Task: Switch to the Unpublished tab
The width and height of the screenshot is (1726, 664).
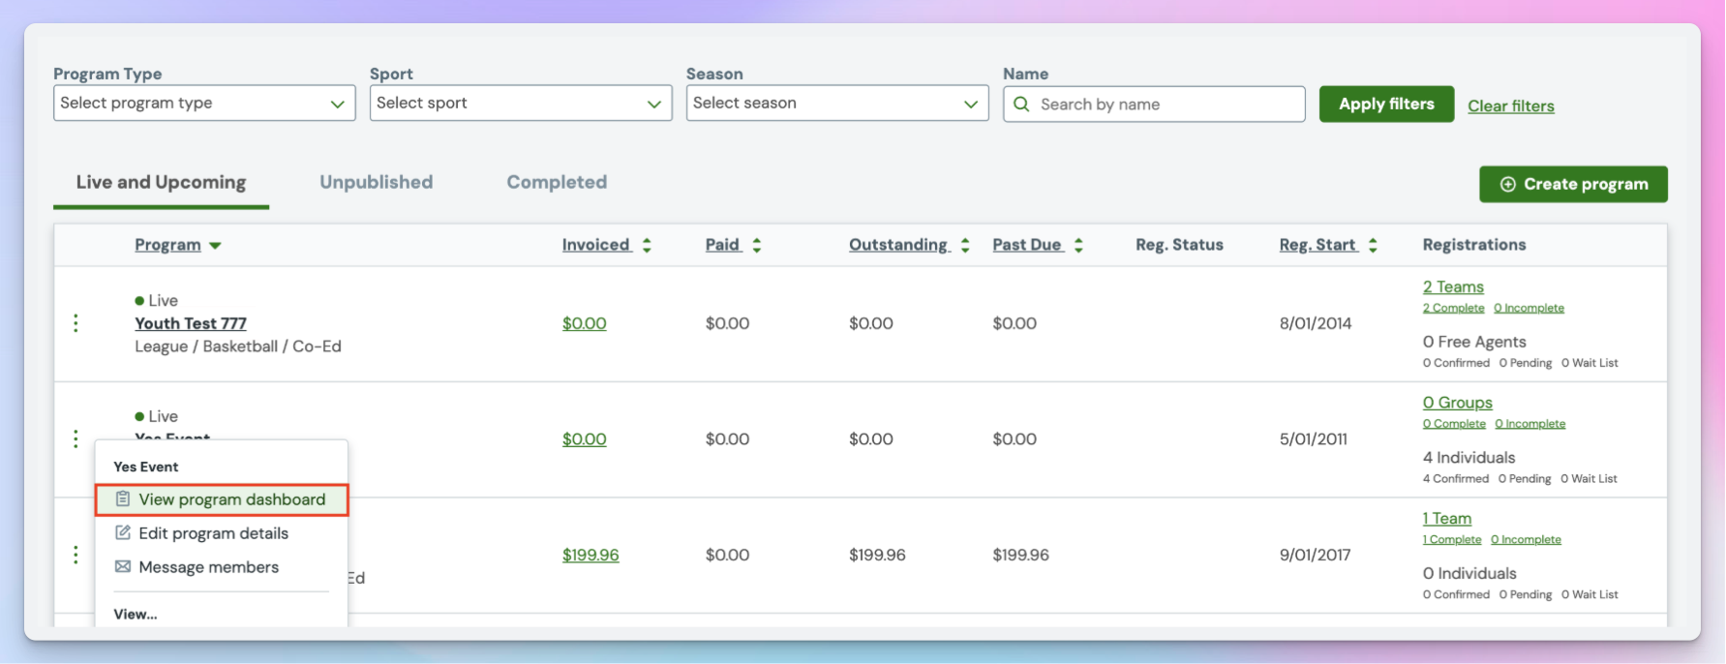Action: point(377,182)
